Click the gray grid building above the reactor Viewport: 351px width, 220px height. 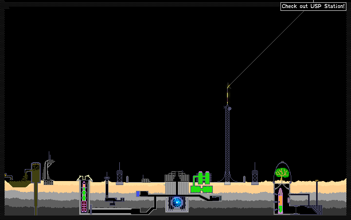tap(177, 183)
